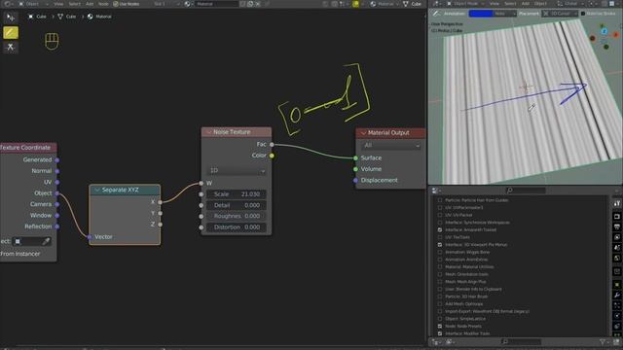Viewport: 623px width, 350px height.
Task: Open the Add menu in node editor
Action: [90, 4]
